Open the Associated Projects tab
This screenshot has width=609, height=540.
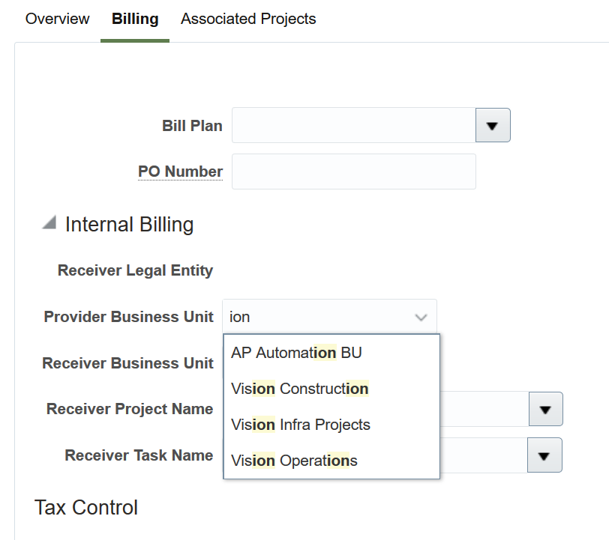click(x=248, y=19)
